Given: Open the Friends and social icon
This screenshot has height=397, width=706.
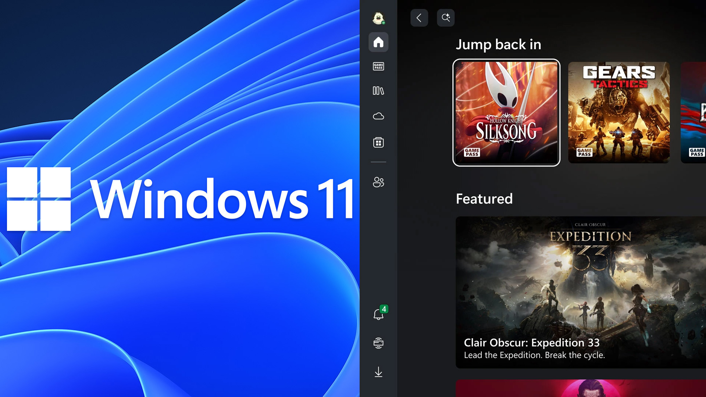Looking at the screenshot, I should point(378,182).
